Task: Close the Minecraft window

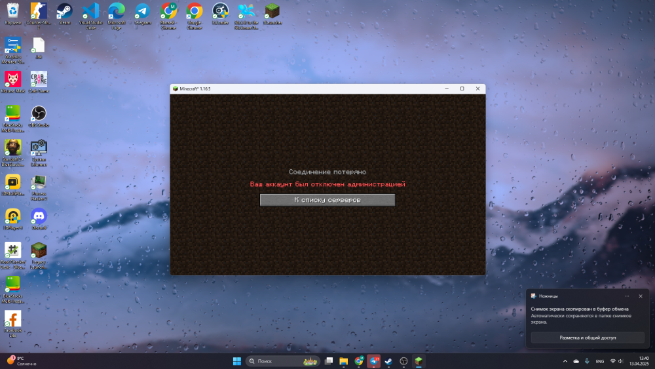Action: pyautogui.click(x=477, y=88)
